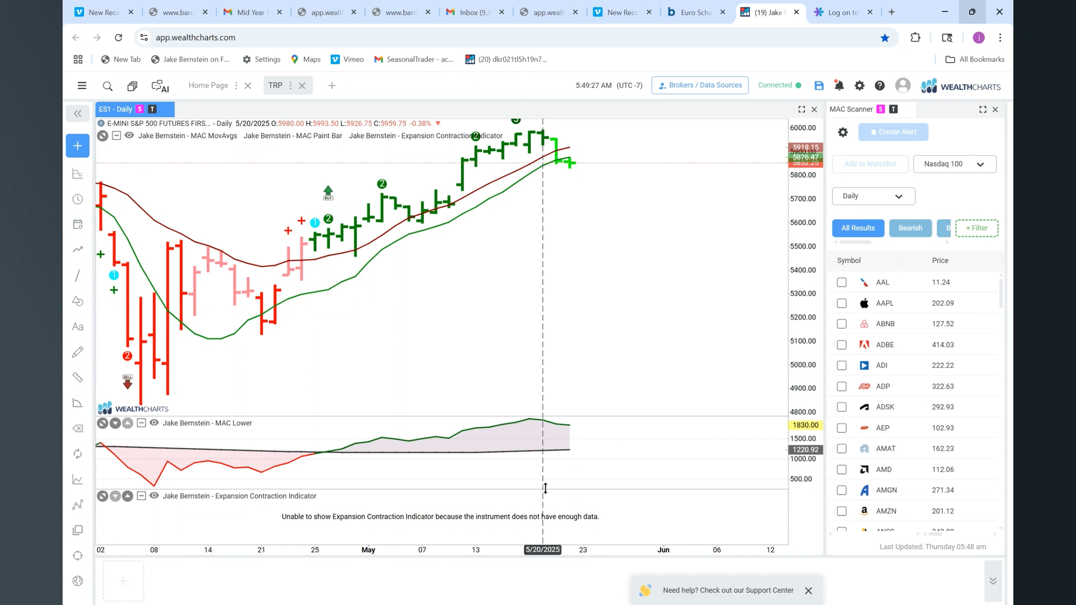
Task: Click the shapes drawing tool in sidebar
Action: tap(78, 301)
